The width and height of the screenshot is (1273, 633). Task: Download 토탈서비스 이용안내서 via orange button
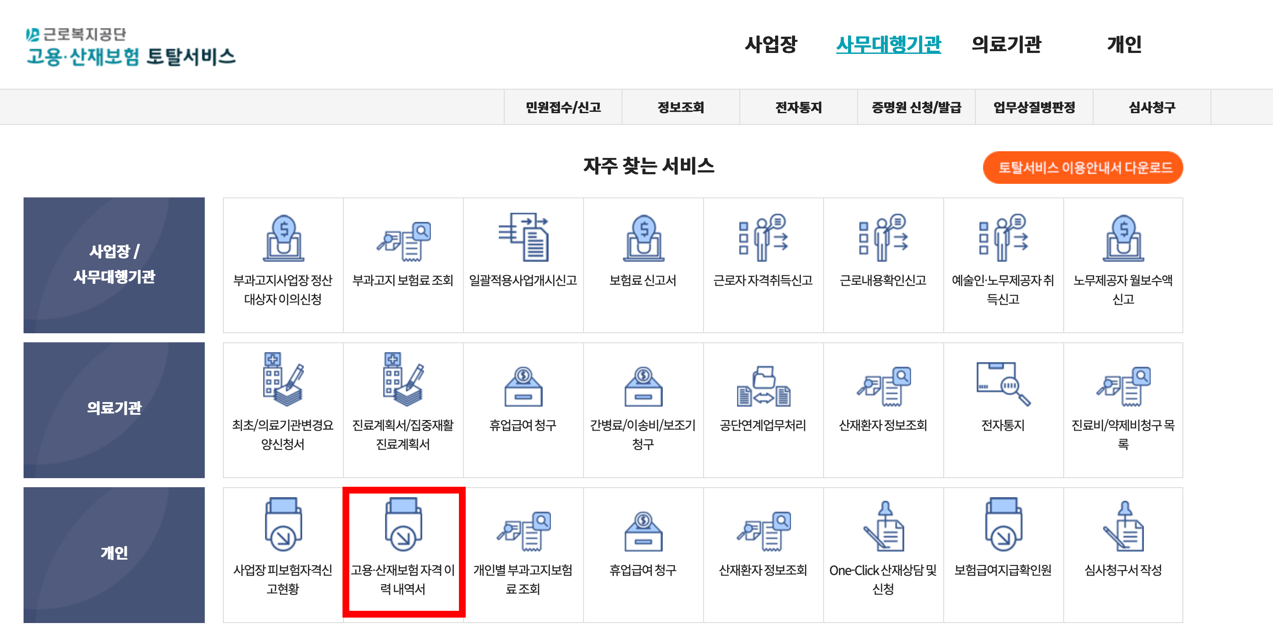pyautogui.click(x=1083, y=168)
